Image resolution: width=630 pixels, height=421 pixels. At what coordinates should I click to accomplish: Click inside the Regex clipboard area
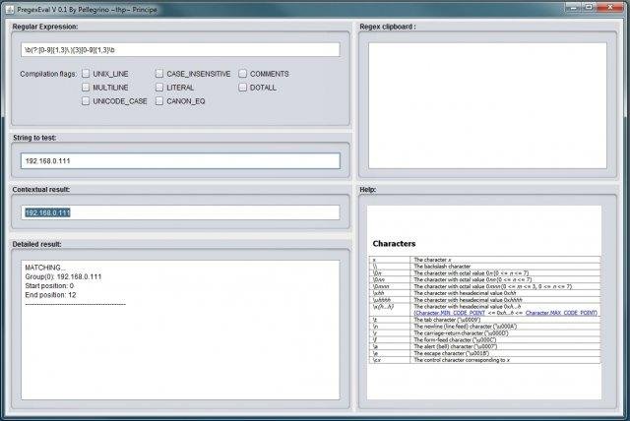(488, 105)
